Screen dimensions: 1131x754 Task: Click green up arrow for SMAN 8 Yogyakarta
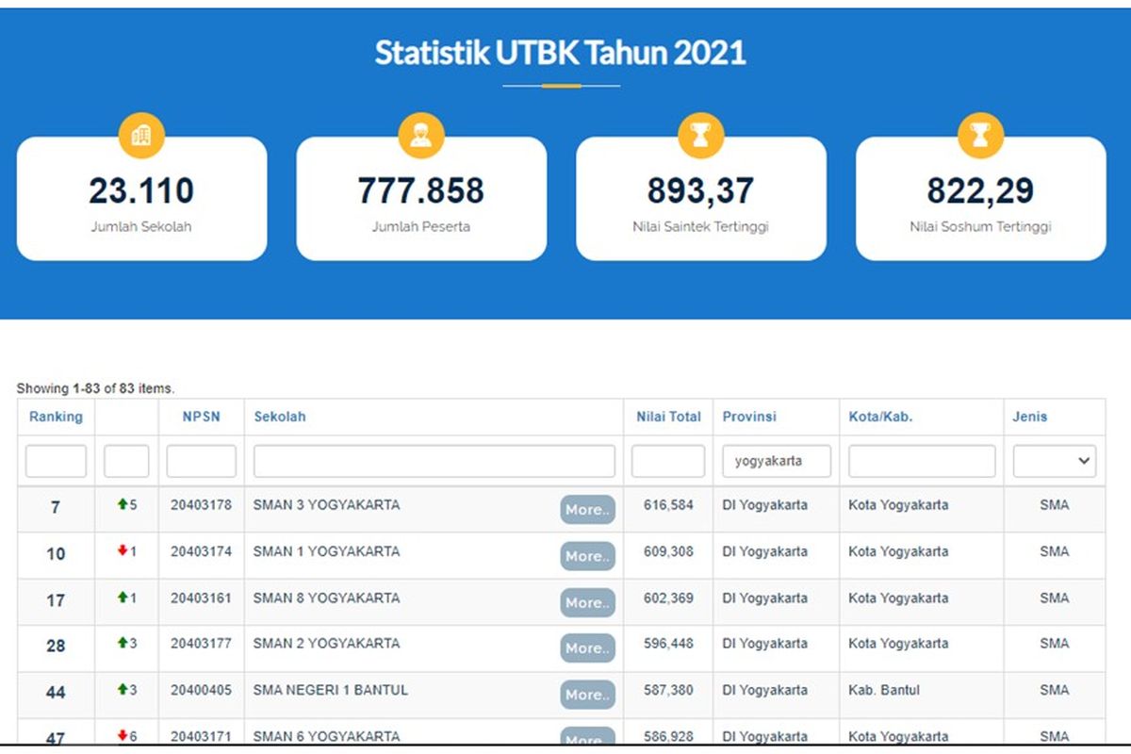point(122,598)
